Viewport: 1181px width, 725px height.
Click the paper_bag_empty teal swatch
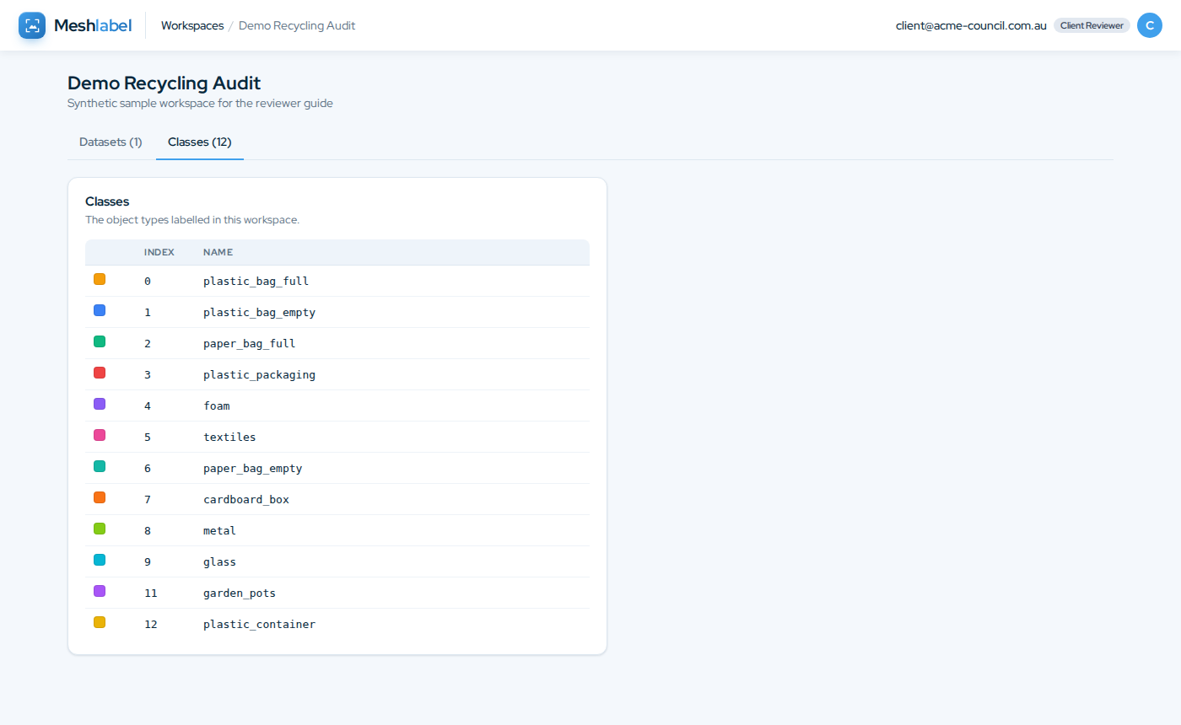pyautogui.click(x=100, y=466)
